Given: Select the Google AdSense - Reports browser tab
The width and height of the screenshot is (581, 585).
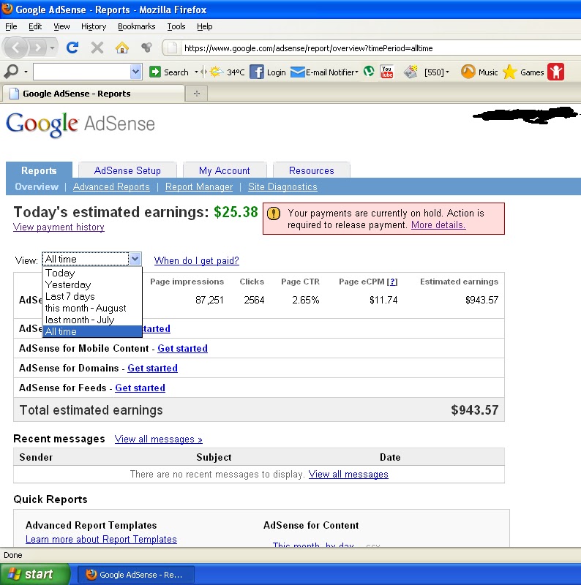Looking at the screenshot, I should pyautogui.click(x=94, y=94).
